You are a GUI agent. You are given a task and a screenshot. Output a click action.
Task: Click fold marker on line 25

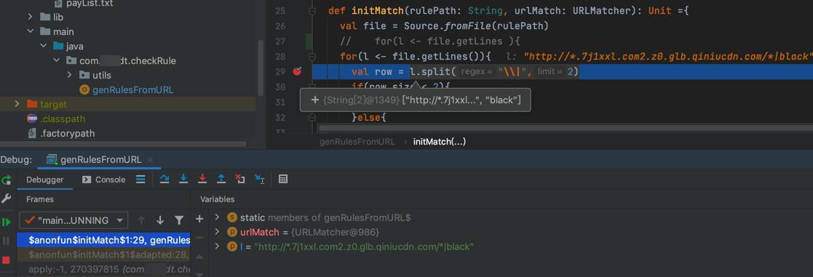pyautogui.click(x=312, y=11)
